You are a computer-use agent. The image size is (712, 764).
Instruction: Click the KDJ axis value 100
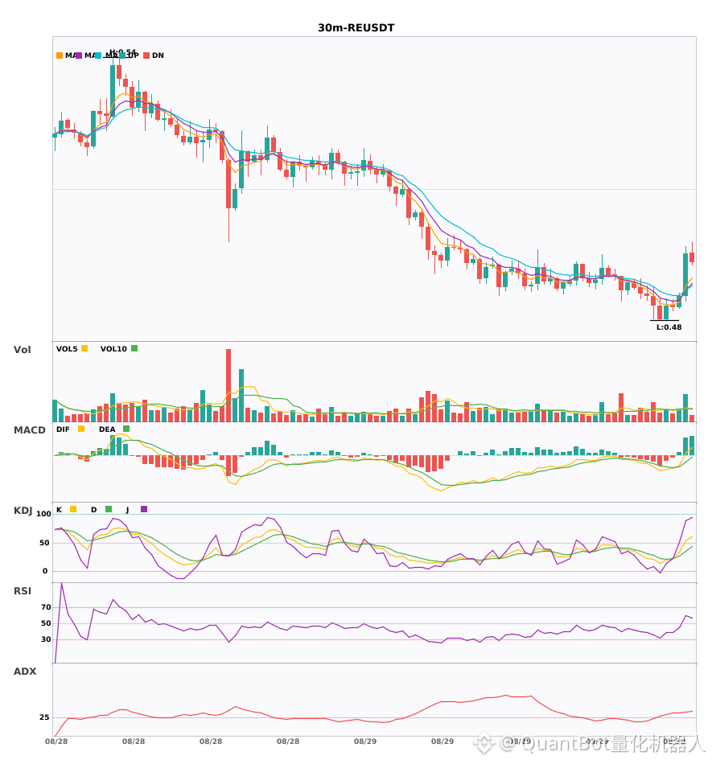[x=43, y=514]
